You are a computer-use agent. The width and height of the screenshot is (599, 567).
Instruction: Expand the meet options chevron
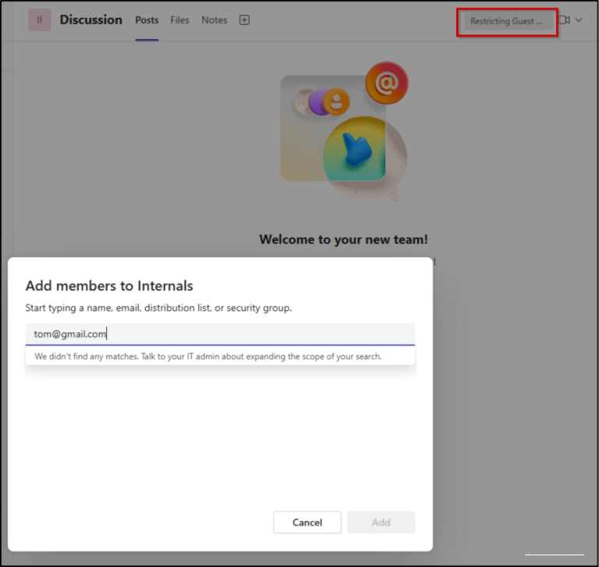579,19
